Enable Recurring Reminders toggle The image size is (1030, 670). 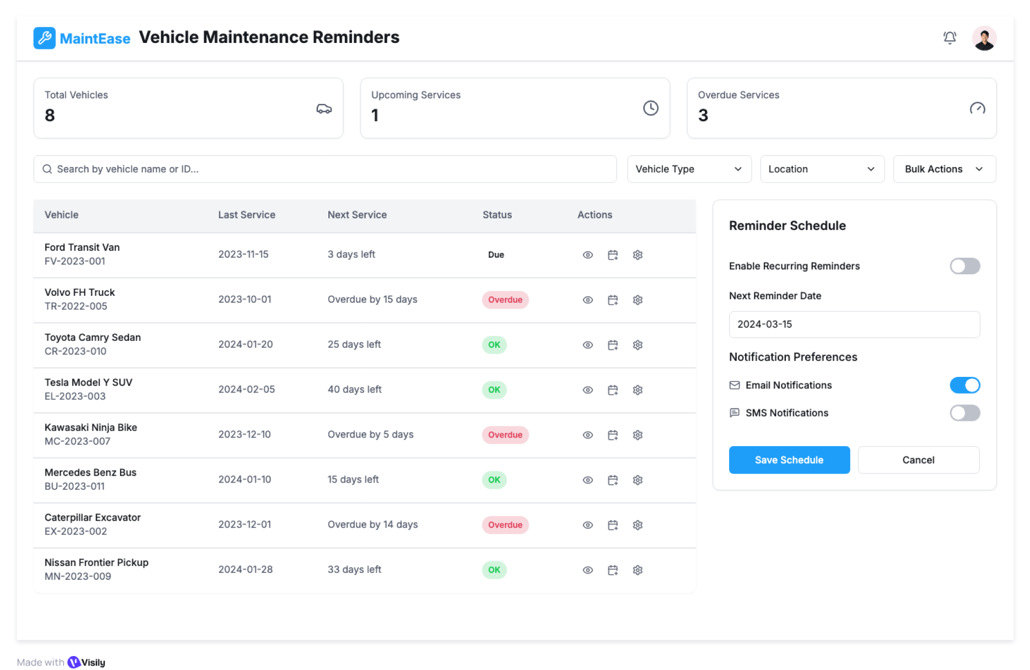tap(964, 266)
